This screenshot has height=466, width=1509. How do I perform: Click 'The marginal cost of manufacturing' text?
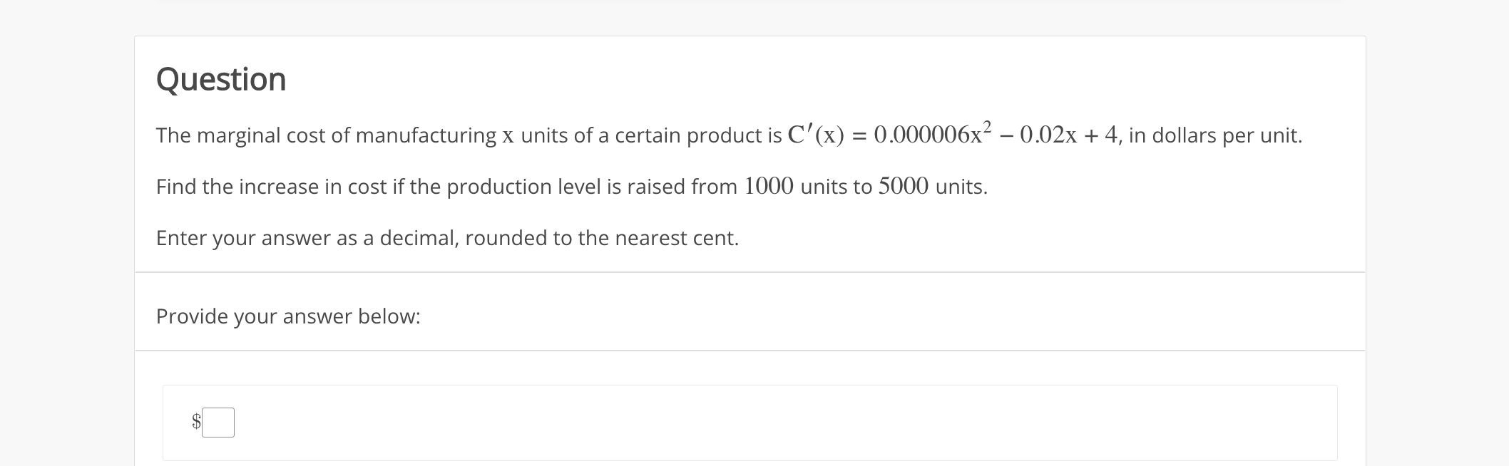point(327,135)
